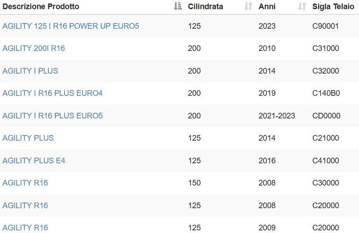This screenshot has width=359, height=233.
Task: Select frame code C30000
Action: 325,182
